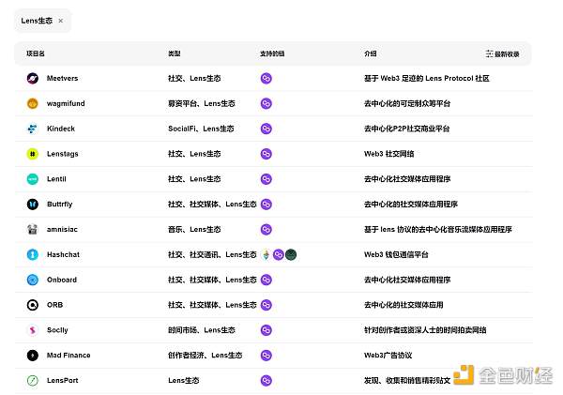Click the amnisiac project logo
The image size is (563, 395).
33,229
